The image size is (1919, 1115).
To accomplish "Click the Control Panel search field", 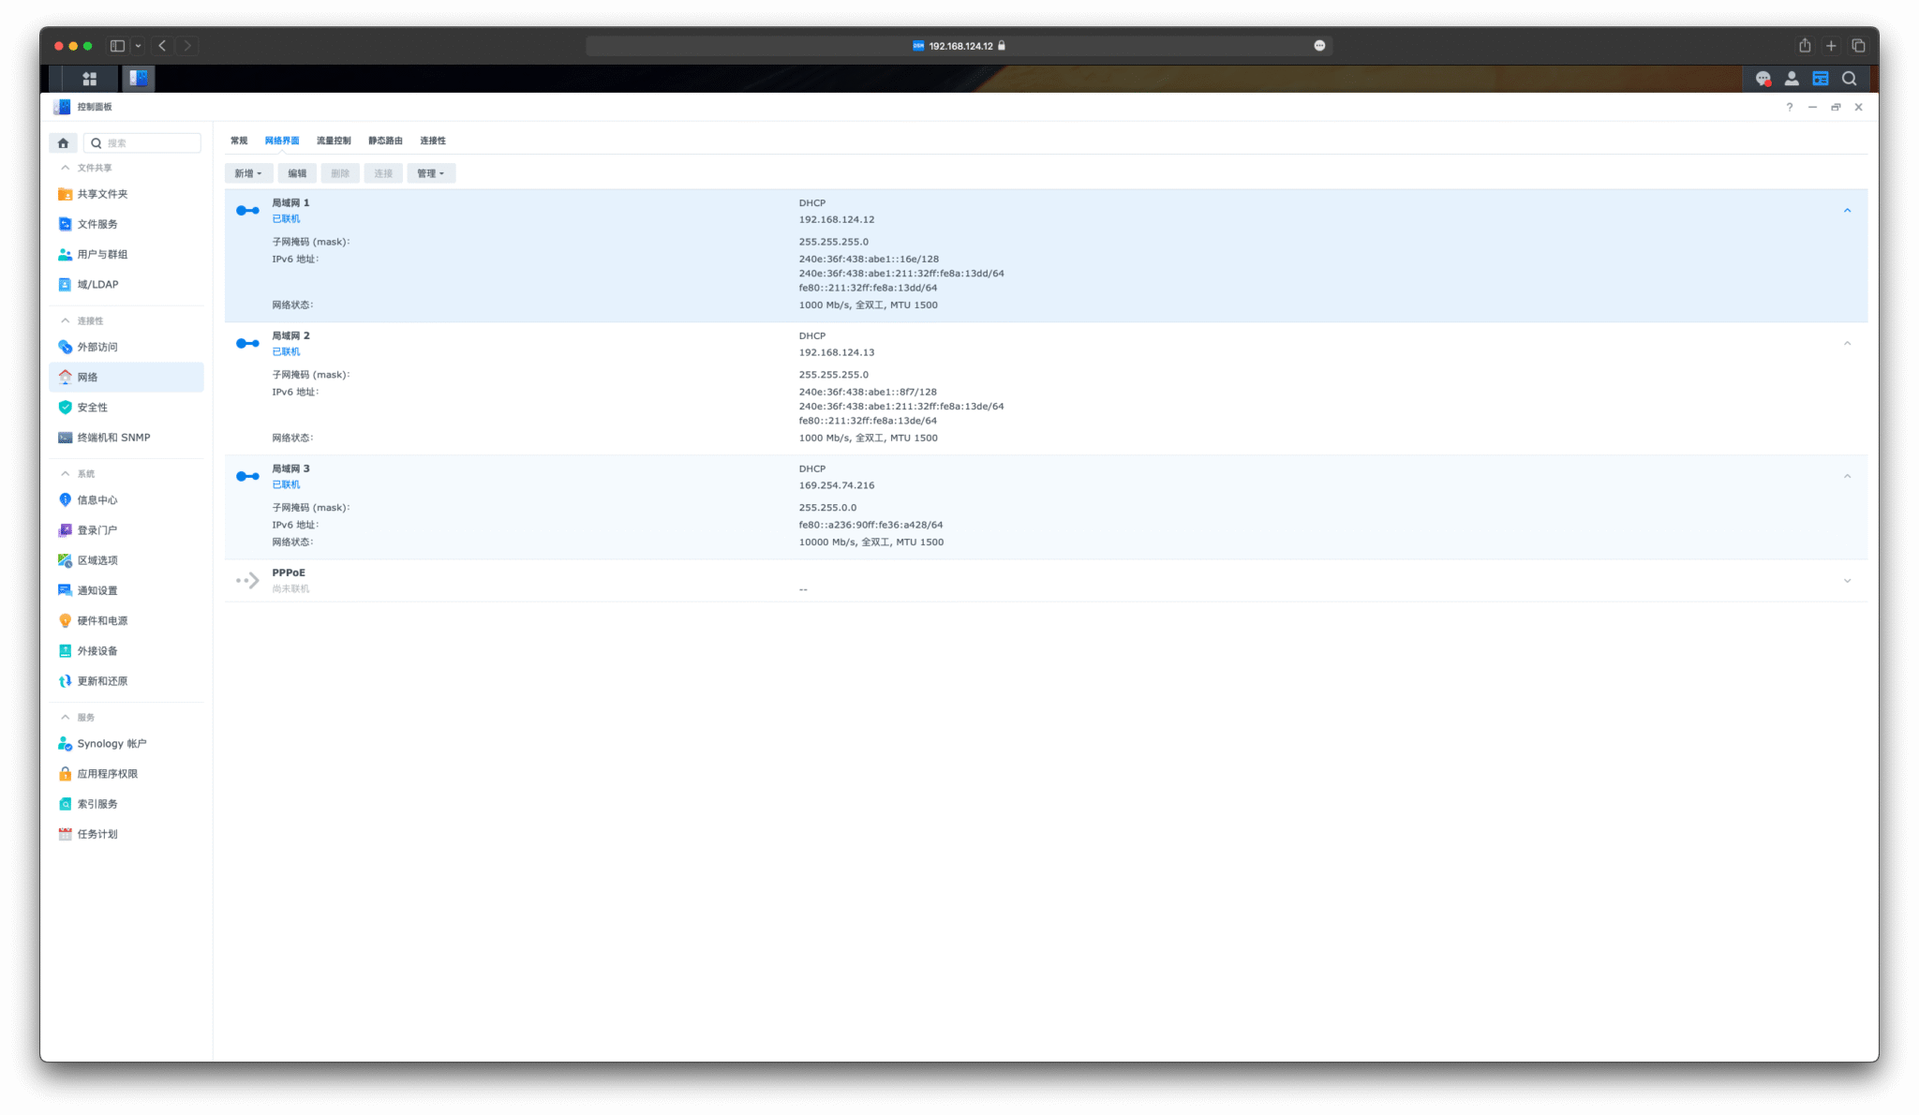I will [x=142, y=143].
